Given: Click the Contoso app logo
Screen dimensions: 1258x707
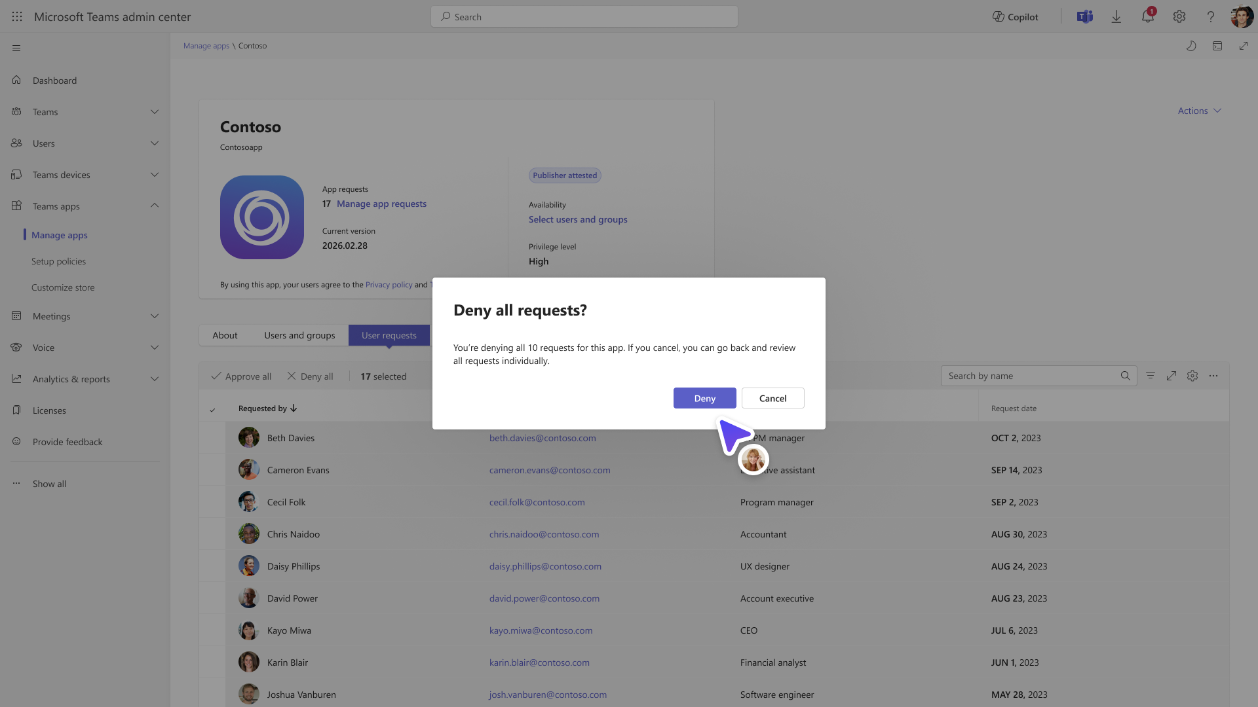Looking at the screenshot, I should 262,217.
